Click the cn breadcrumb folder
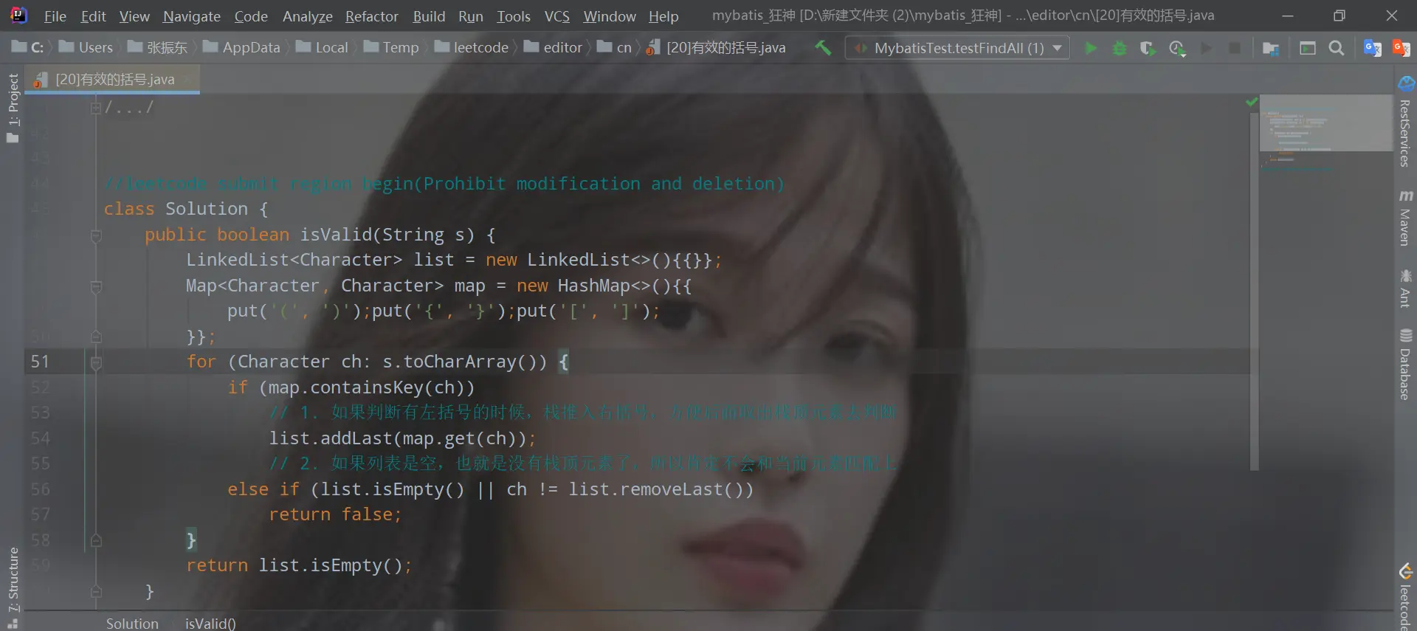Screen dimensions: 1417x631 coord(615,48)
